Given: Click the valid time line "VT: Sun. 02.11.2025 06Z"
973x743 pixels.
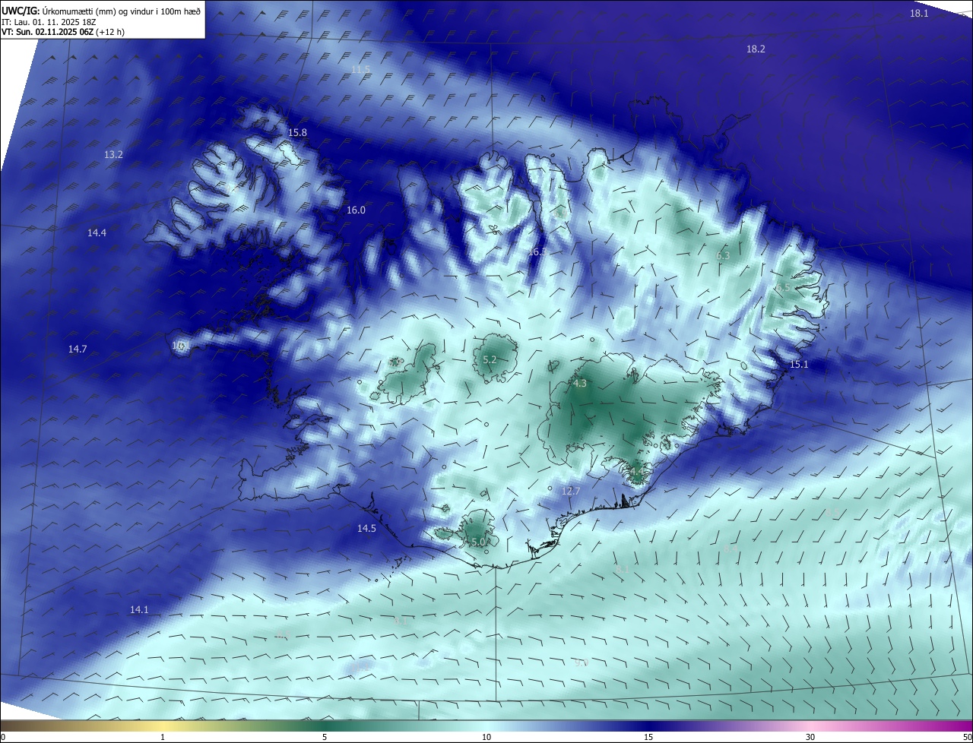Looking at the screenshot, I should click(48, 32).
